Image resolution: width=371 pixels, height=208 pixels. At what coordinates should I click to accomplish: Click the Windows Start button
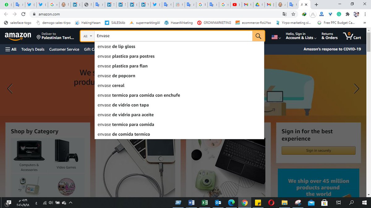[364, 202]
